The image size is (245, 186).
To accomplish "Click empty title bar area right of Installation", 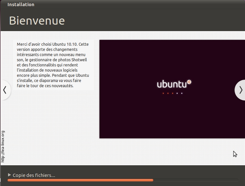I will (x=140, y=5).
